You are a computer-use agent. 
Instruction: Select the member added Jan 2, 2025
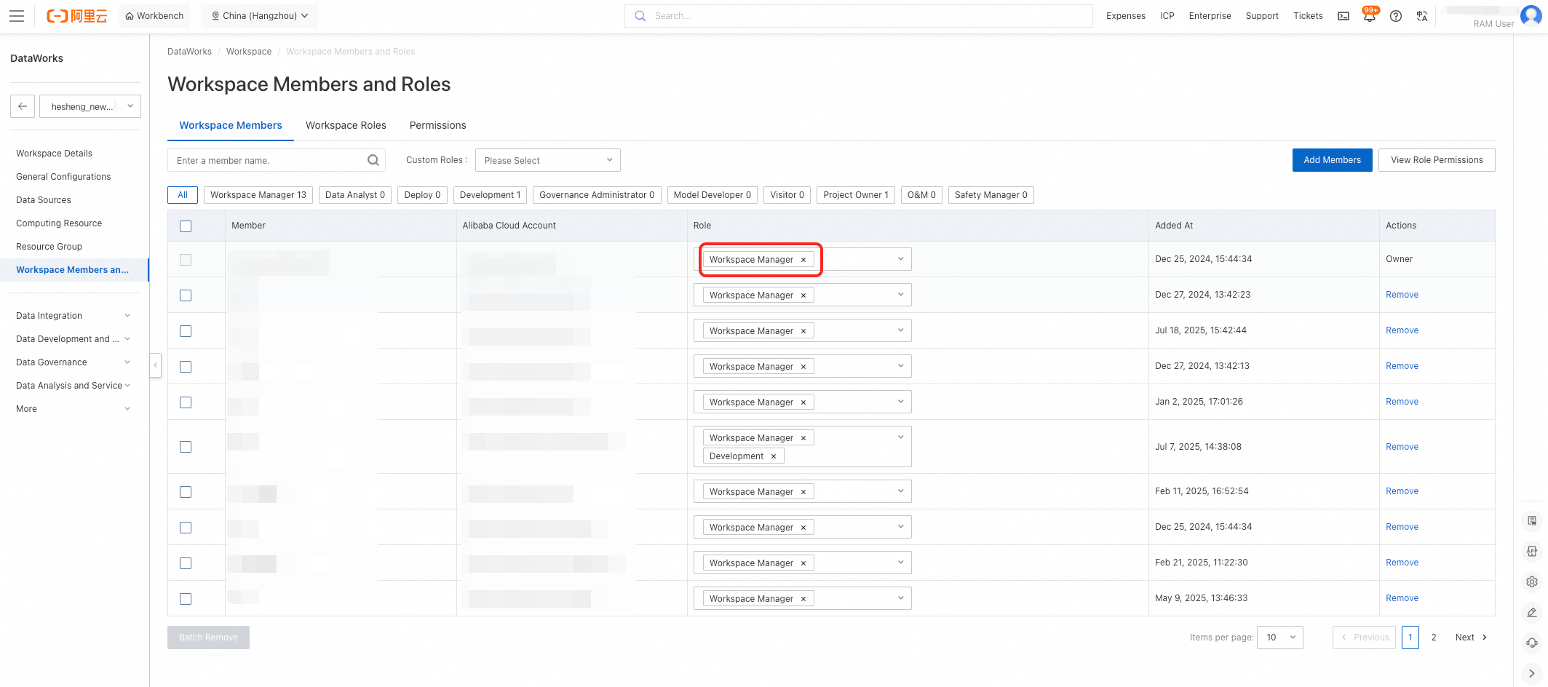[x=186, y=402]
